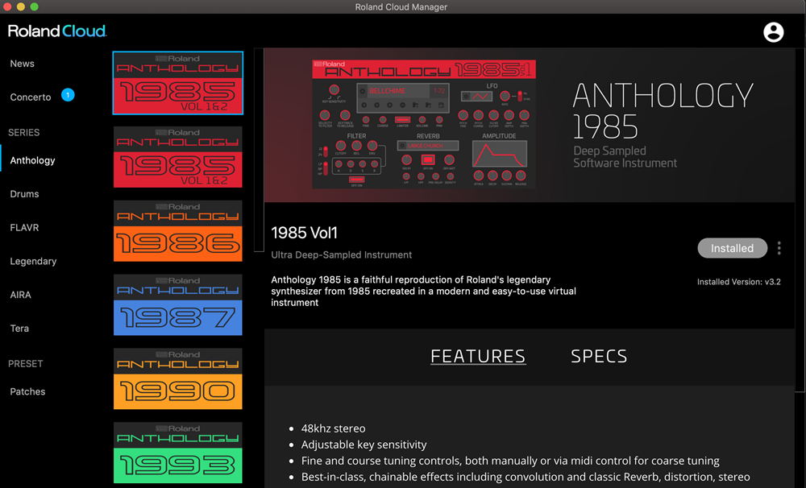Image resolution: width=806 pixels, height=488 pixels.
Task: Click the details pane scrollbar
Action: 800,220
